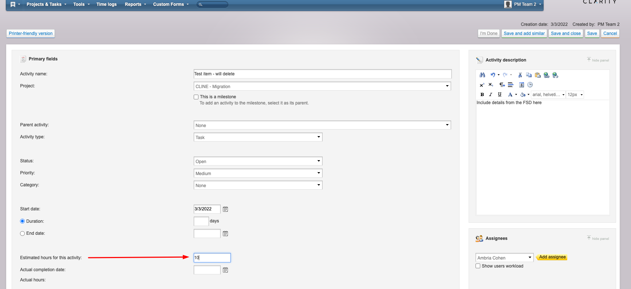This screenshot has width=631, height=289.
Task: Toggle italic in the description editor
Action: coord(490,95)
